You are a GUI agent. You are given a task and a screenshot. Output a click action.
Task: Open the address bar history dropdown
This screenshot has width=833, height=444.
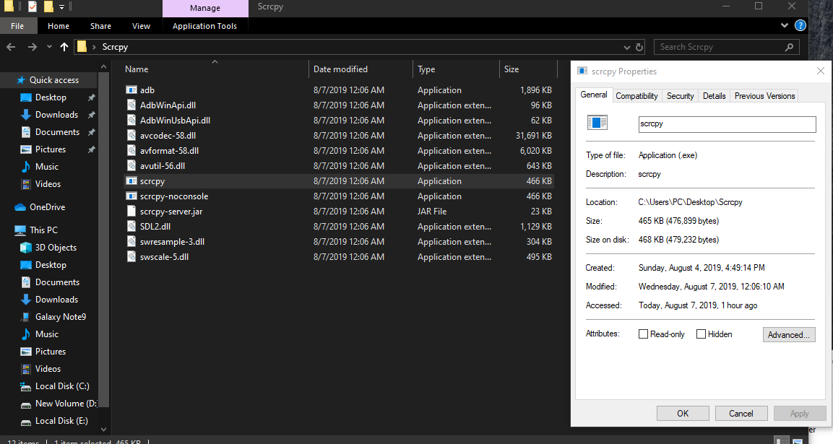[627, 46]
